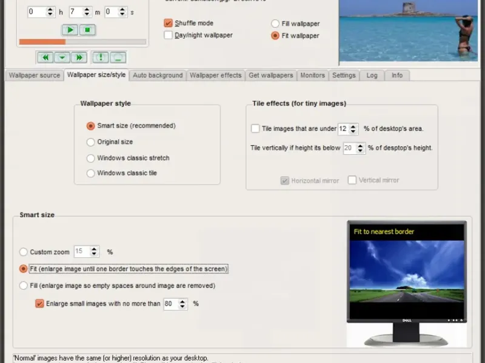485x363 pixels.
Task: Toggle the Horizontal mirror checkbox
Action: point(284,180)
